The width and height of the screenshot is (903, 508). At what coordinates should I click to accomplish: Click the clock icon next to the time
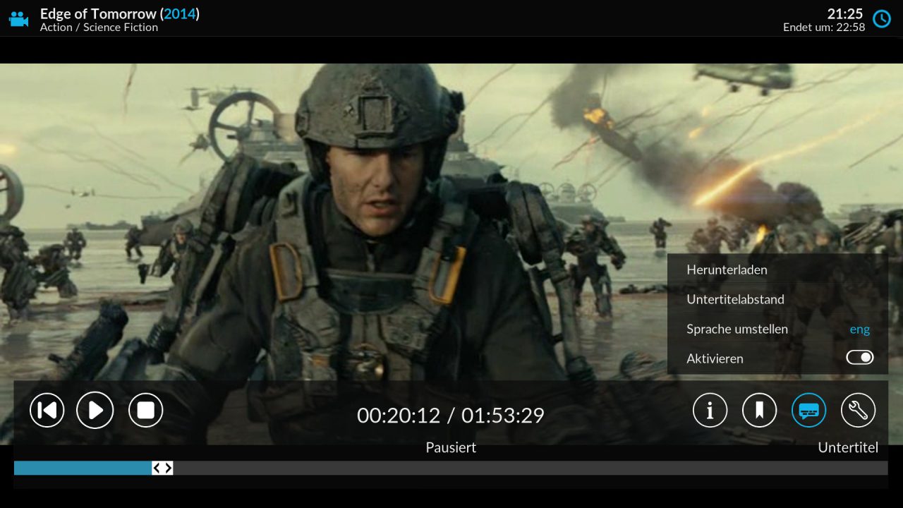point(881,19)
